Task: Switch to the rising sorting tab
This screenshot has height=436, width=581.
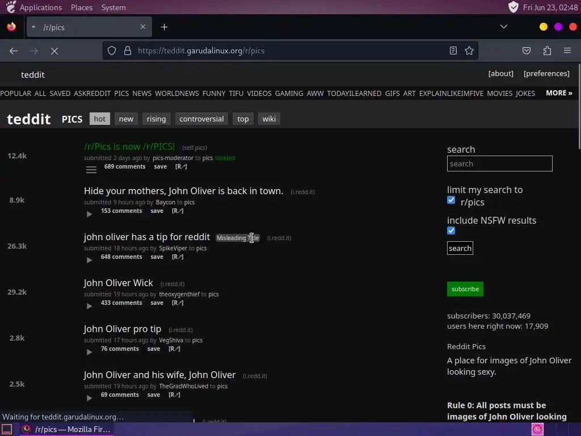Action: pyautogui.click(x=157, y=119)
